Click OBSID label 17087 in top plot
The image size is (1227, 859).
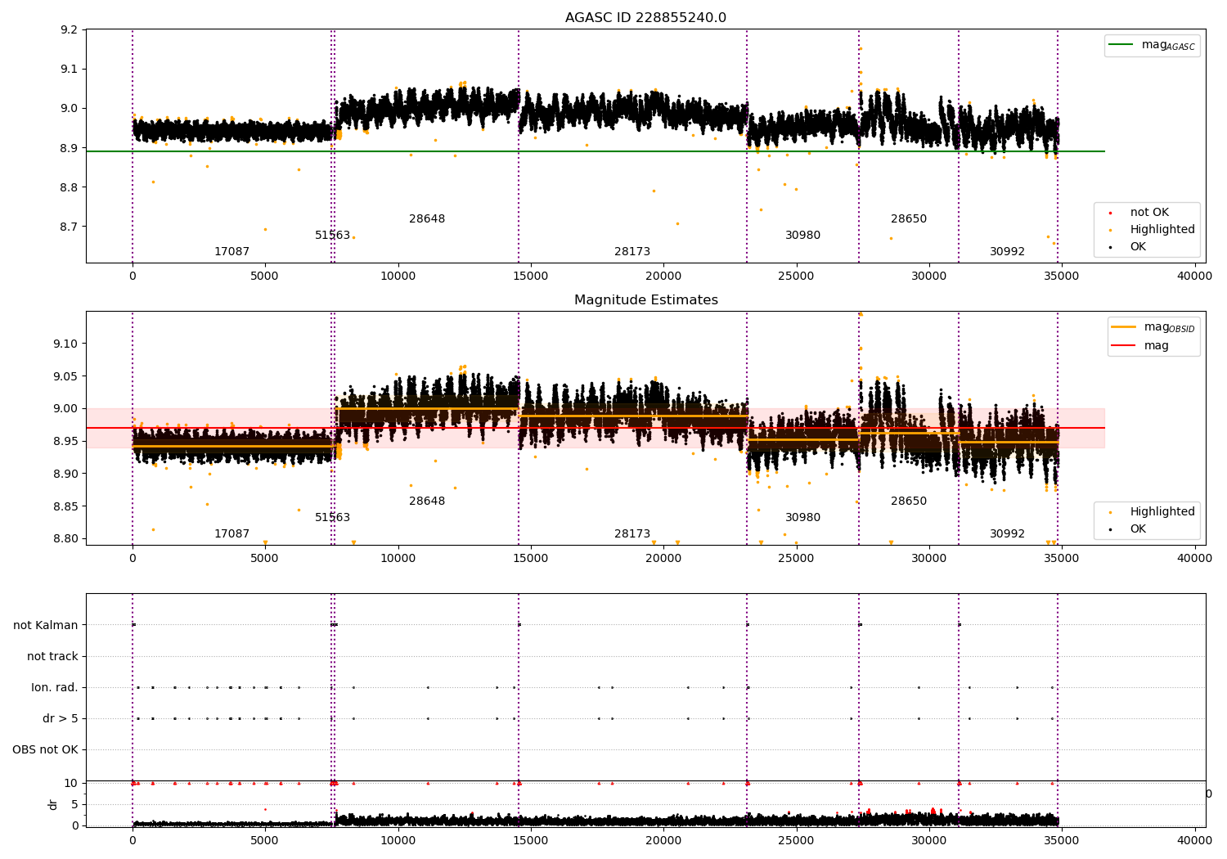231,252
